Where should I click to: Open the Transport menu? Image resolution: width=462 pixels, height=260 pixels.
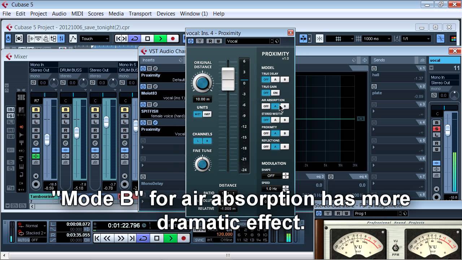pos(140,13)
